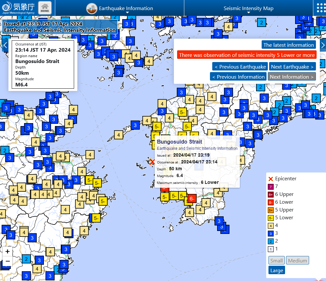Viewport: 326px width, 281px height.
Task: Click the 5 Upper legend swatch
Action: 270,210
